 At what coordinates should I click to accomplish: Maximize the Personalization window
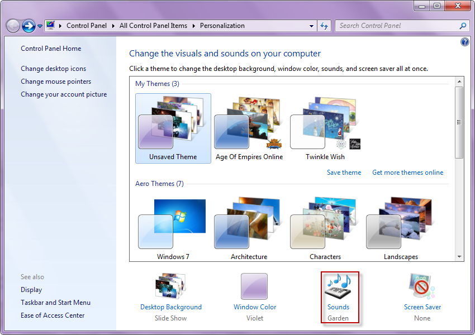click(437, 6)
